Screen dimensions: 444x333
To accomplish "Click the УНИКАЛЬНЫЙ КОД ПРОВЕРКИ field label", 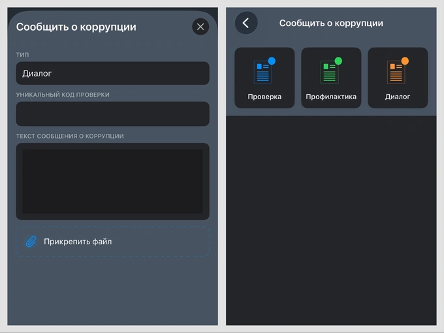I will click(x=63, y=95).
